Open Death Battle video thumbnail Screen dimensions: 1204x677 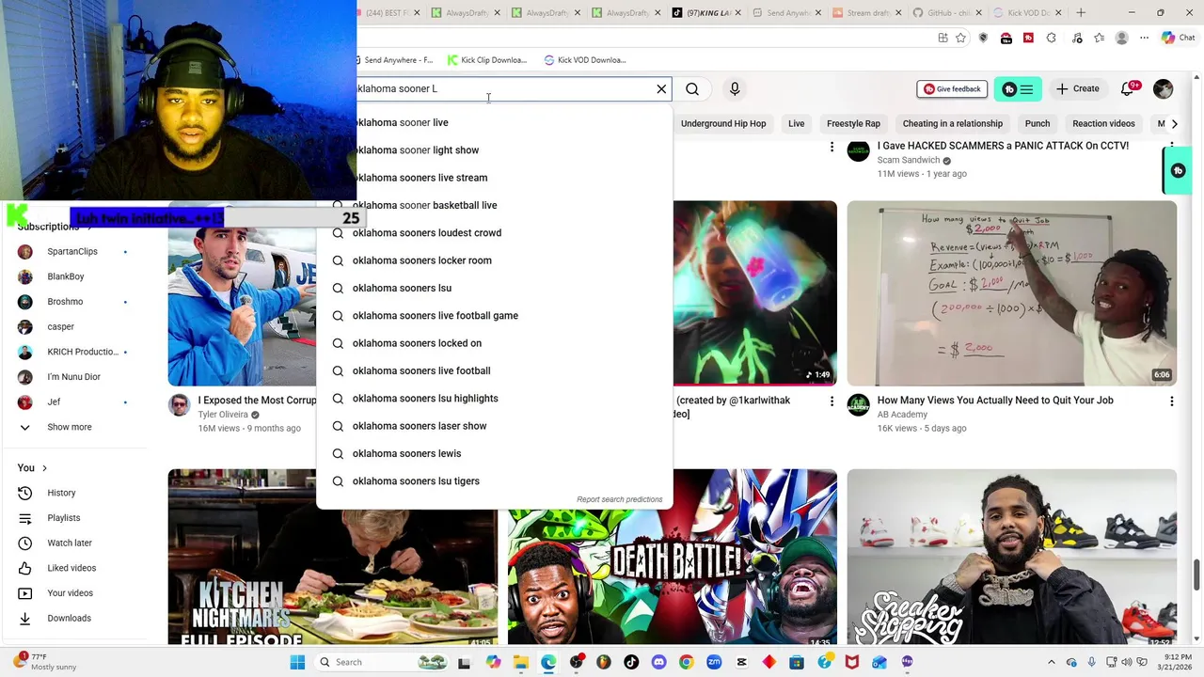coord(673,557)
